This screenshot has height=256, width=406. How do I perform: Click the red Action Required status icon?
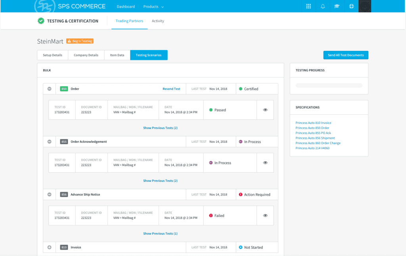241,194
